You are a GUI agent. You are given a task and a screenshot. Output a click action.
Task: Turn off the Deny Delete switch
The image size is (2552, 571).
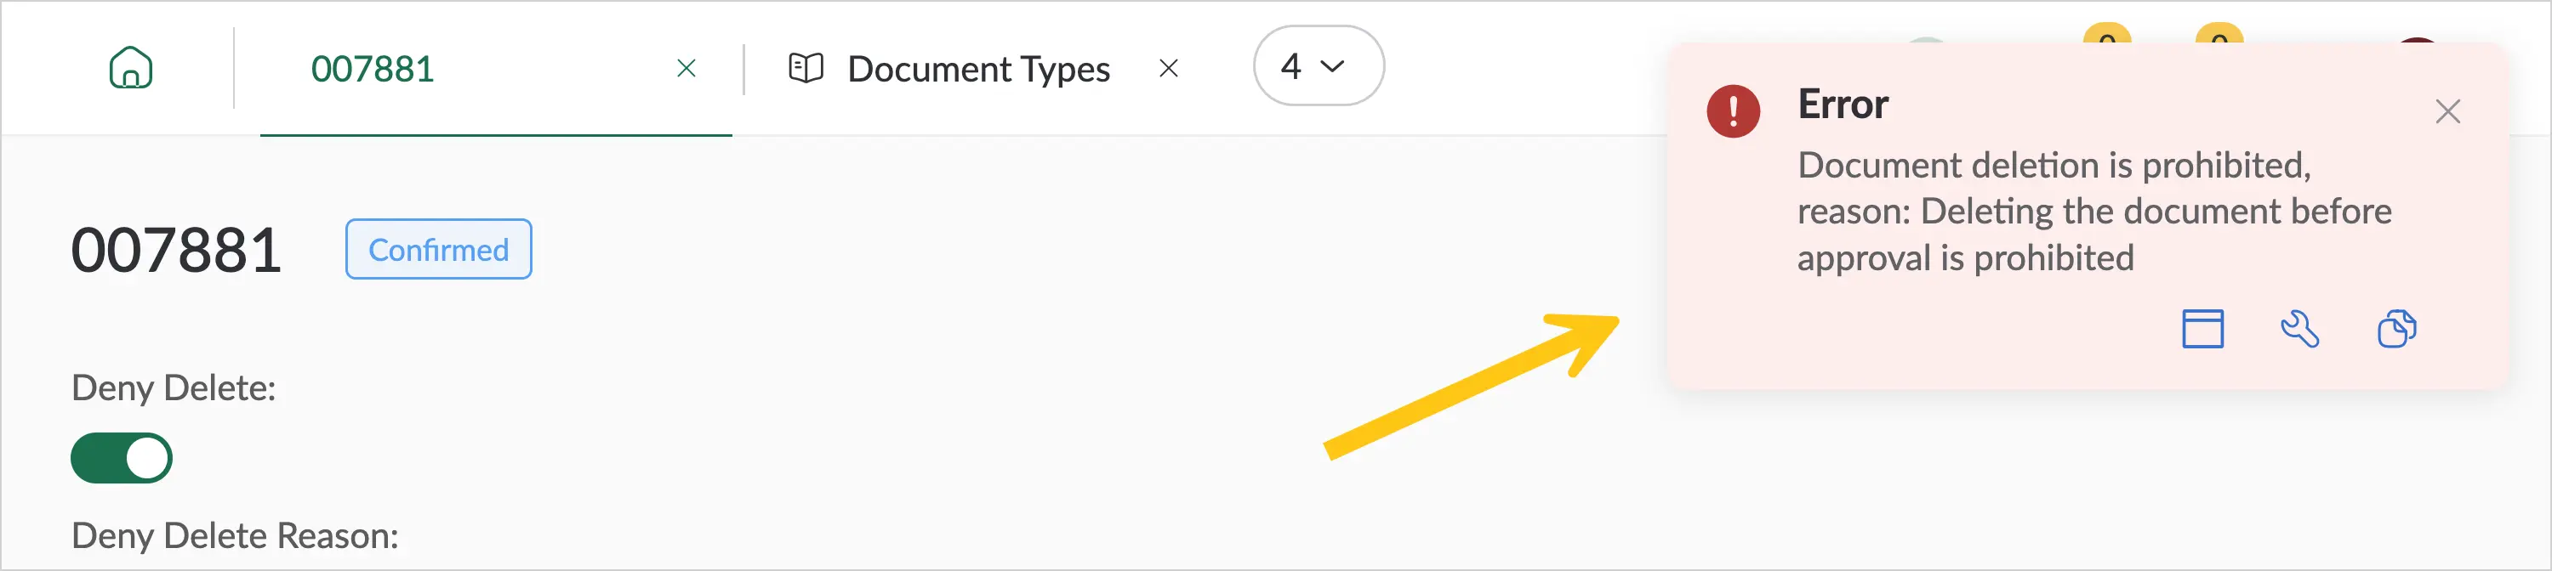pyautogui.click(x=121, y=458)
